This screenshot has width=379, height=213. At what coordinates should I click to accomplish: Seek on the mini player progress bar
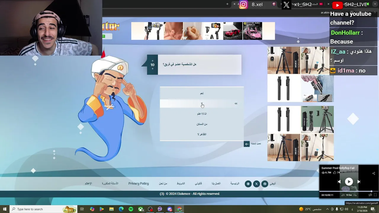coord(349,191)
